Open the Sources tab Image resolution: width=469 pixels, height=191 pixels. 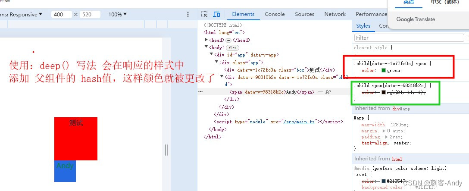pos(304,14)
